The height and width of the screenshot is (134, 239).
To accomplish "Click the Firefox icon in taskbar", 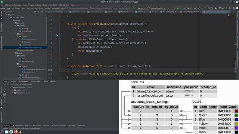I will (16, 132).
